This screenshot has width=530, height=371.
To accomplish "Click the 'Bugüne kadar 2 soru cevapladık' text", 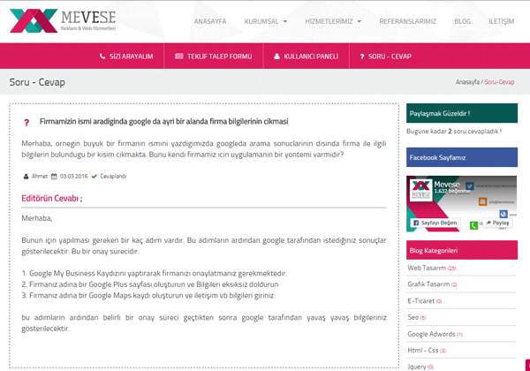I will (454, 132).
